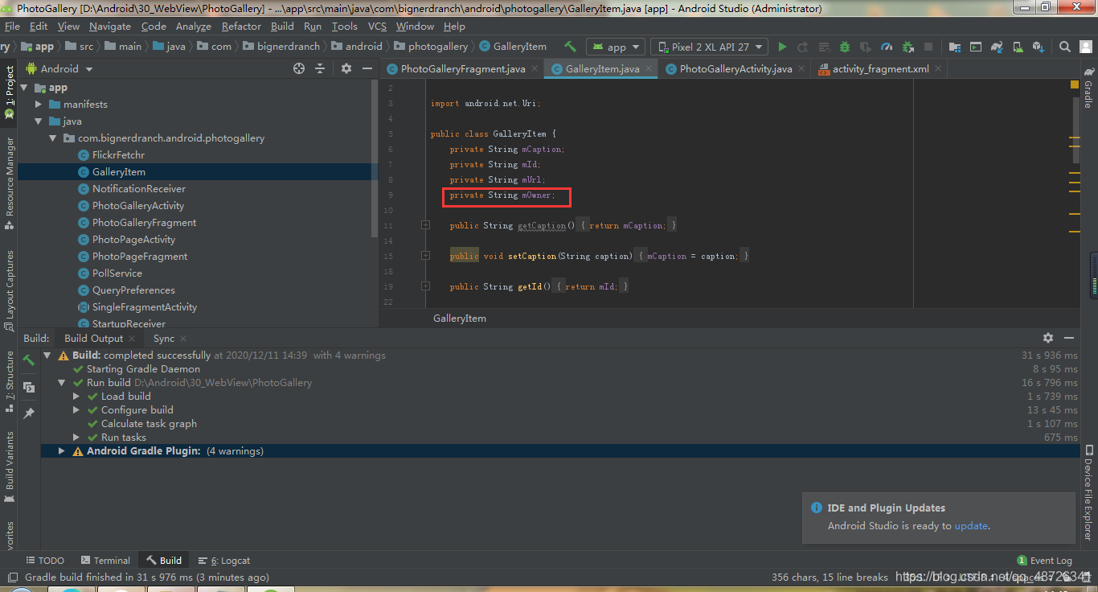
Task: Open the Analyze menu
Action: [194, 27]
